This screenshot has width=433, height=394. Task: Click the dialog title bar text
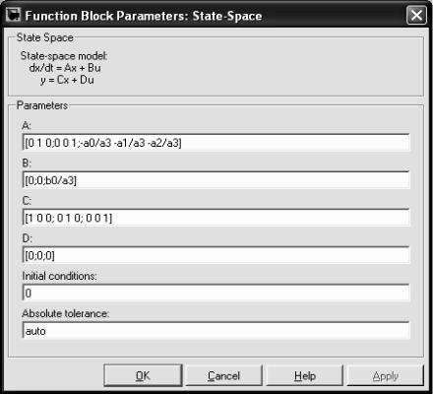tap(144, 16)
